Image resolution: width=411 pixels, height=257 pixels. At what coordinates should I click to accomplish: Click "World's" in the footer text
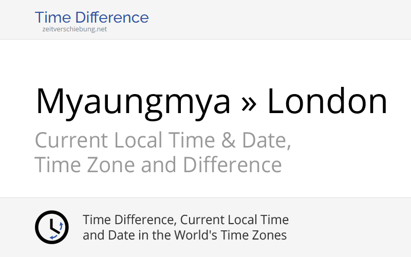tap(201, 235)
